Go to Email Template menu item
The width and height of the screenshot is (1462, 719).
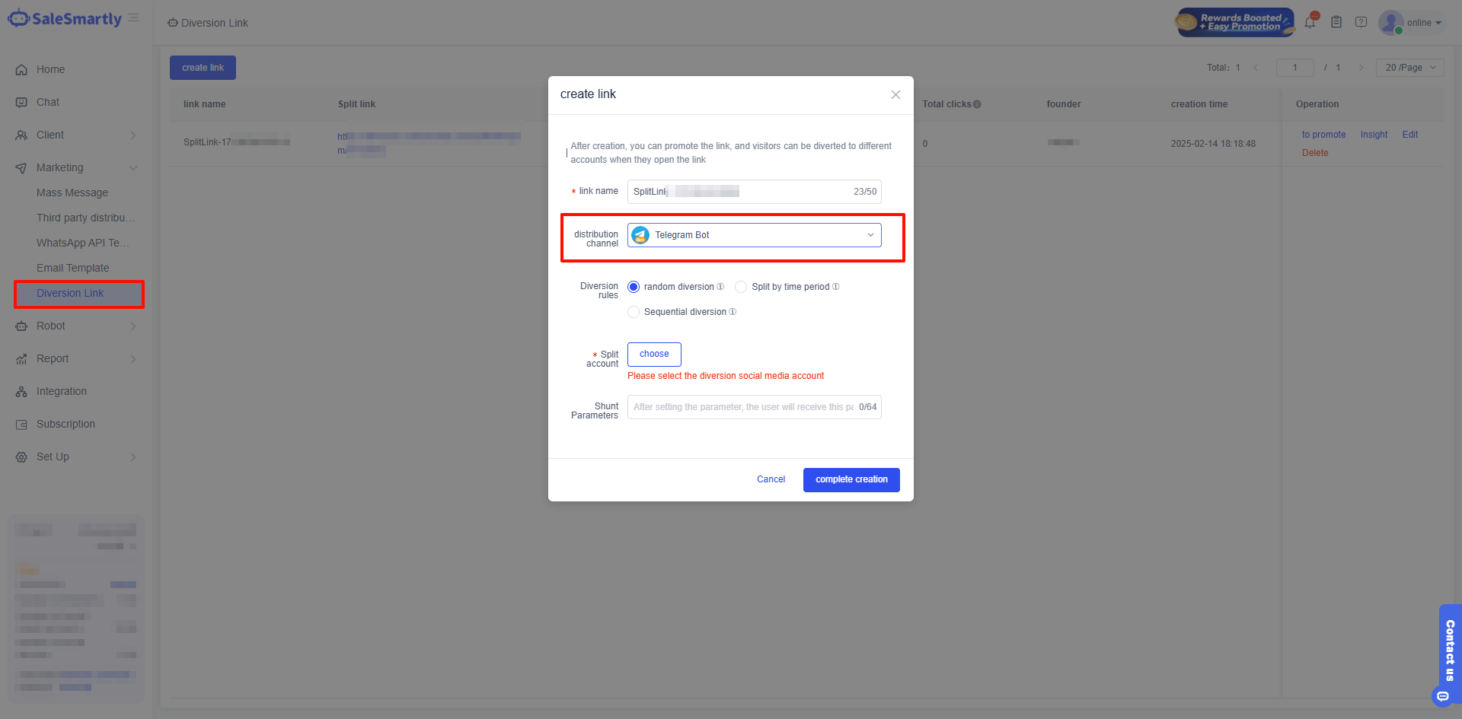(73, 268)
